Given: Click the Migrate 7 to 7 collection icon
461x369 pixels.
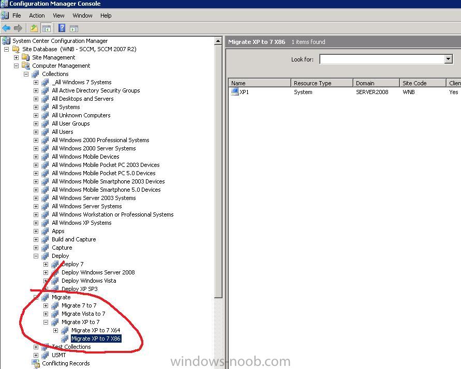Looking at the screenshot, I should point(55,305).
